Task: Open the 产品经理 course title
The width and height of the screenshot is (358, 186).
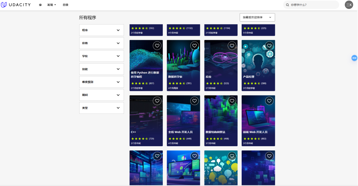Action: coord(249,77)
